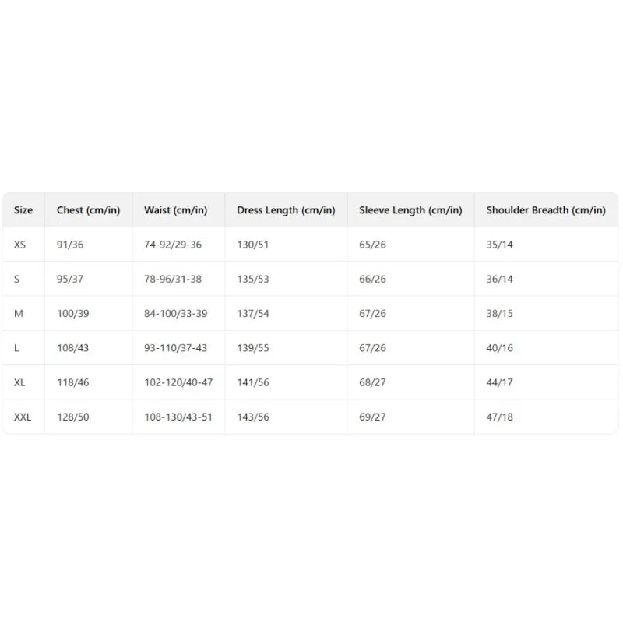Select the L size row label
Image resolution: width=623 pixels, height=623 pixels.
click(16, 348)
